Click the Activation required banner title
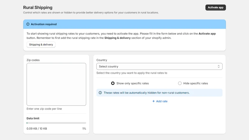Viewport: 249px width, 140px height. [44, 24]
